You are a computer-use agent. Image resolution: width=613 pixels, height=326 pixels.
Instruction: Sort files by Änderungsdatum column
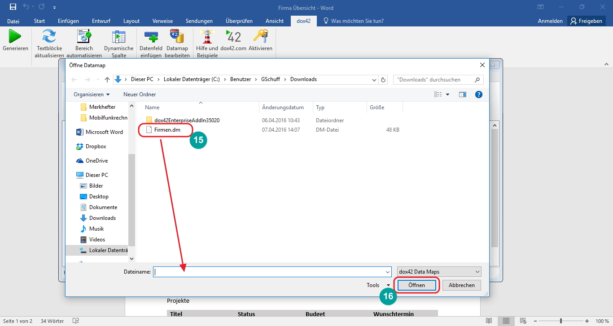click(x=286, y=107)
